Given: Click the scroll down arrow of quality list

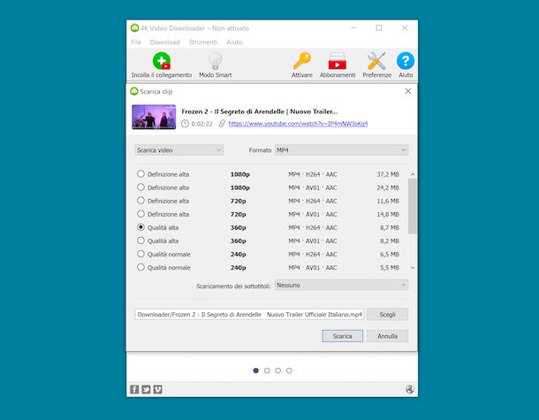Looking at the screenshot, I should tap(413, 268).
